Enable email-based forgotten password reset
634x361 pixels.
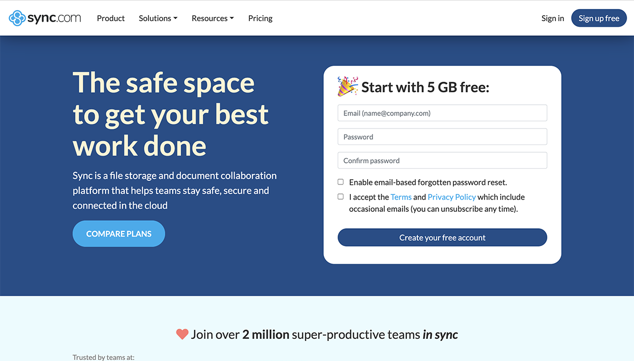point(340,181)
